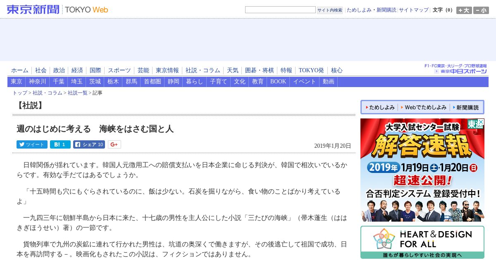Go to ホーム in main navigation
496x260 pixels.
(20, 71)
